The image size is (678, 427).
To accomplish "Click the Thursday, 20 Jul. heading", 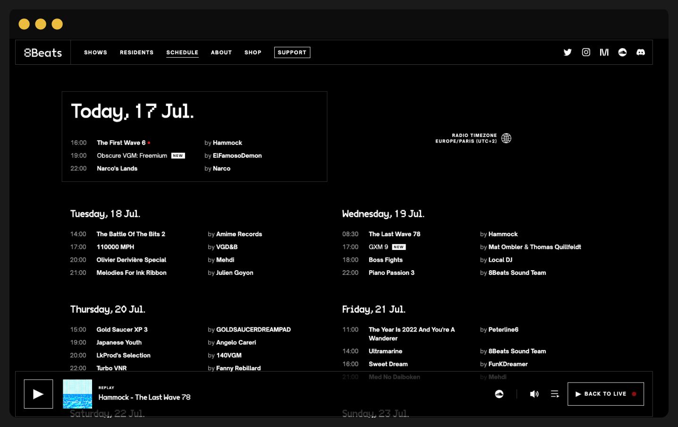I will pyautogui.click(x=108, y=309).
